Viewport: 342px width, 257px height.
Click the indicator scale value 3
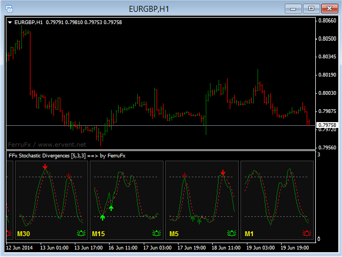pos(318,155)
